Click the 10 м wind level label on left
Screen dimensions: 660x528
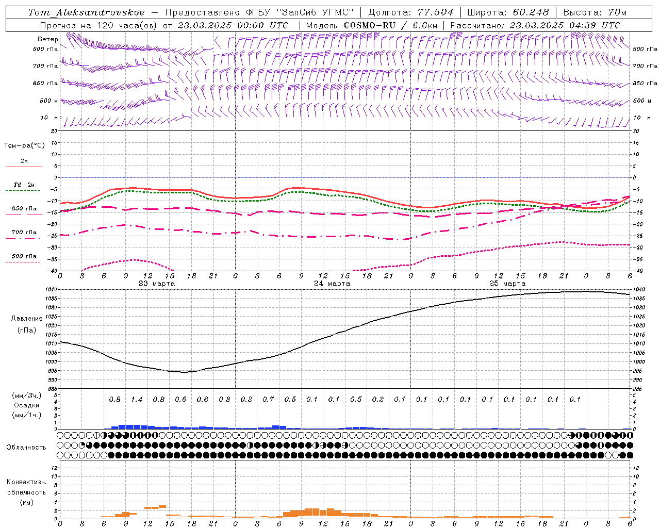(49, 118)
